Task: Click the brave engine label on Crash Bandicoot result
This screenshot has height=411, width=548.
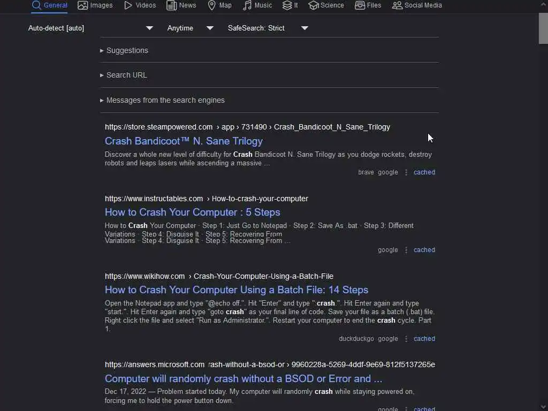Action: click(366, 172)
